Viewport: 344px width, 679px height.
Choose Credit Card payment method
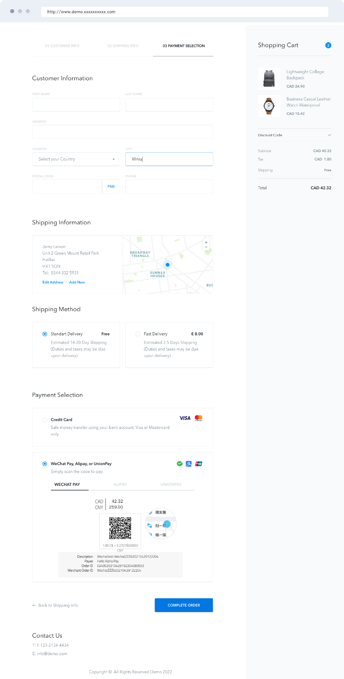point(44,420)
